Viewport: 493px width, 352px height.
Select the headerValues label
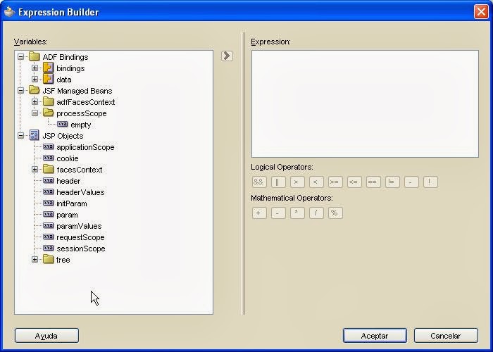pyautogui.click(x=80, y=192)
